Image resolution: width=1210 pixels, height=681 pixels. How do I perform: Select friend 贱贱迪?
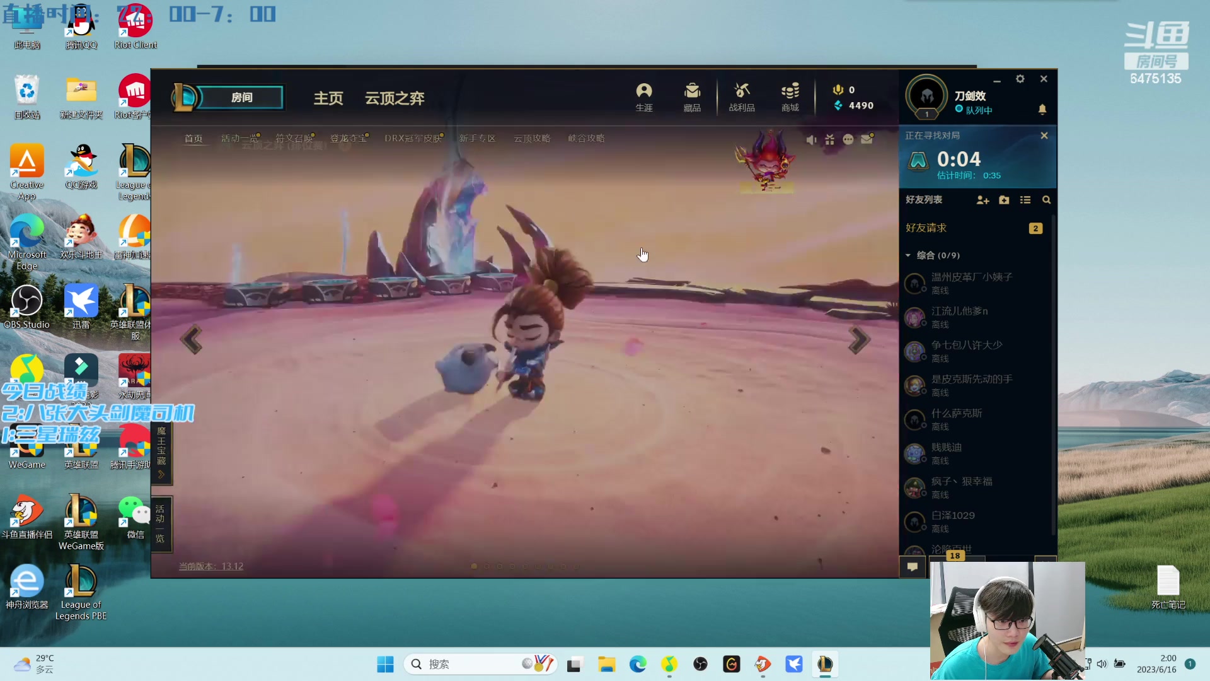pos(974,453)
